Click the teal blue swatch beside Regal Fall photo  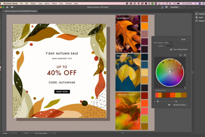pyautogui.click(x=145, y=64)
